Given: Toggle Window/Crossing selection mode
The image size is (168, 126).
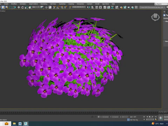Looking at the screenshot, I should coord(14,7).
